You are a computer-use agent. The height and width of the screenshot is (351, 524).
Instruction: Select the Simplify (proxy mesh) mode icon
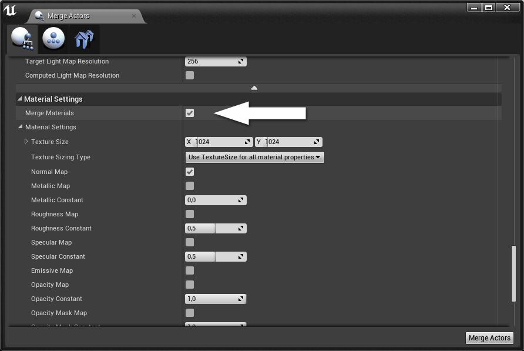(x=54, y=39)
